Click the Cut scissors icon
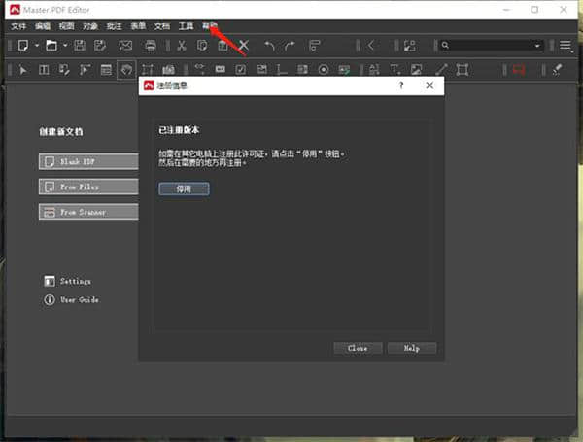Image resolution: width=583 pixels, height=442 pixels. coord(181,46)
